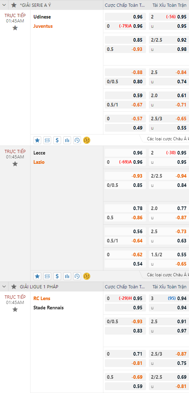The width and height of the screenshot is (189, 393).
Task: Click the stacked lines icon for Lecce vs Lazio
Action: [47, 276]
